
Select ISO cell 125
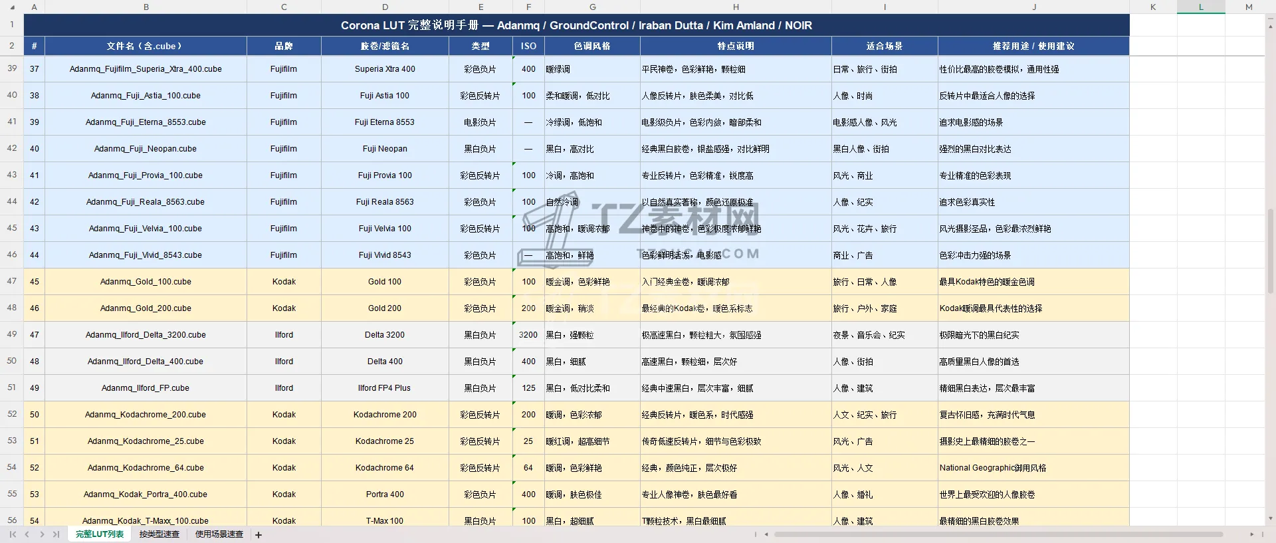pyautogui.click(x=528, y=388)
